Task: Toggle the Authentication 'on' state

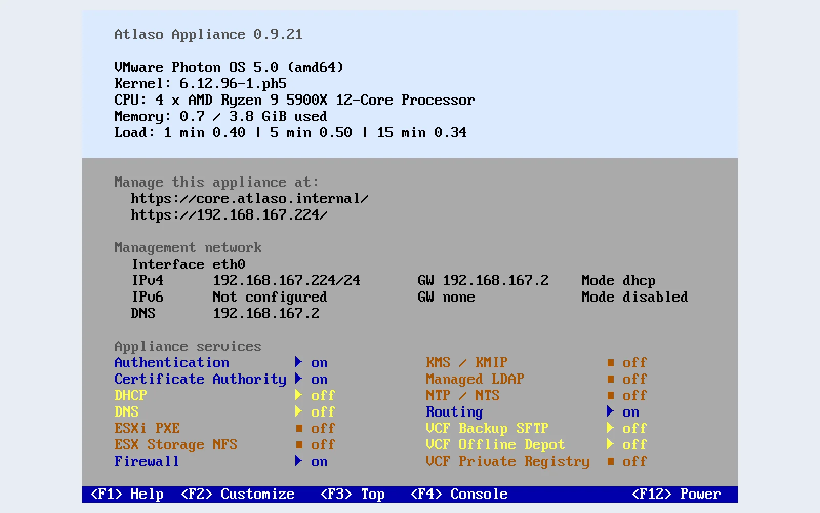Action: pyautogui.click(x=319, y=363)
